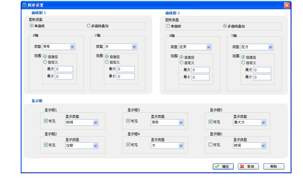The height and width of the screenshot is (184, 303).
Task: Open 曲线图 1 X轴 类型 dropdown showing 变形
Action: 72,47
